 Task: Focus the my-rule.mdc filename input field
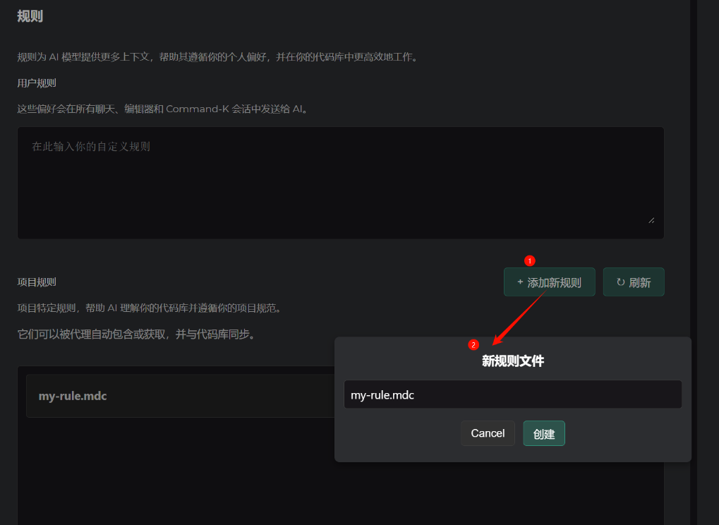pyautogui.click(x=513, y=394)
